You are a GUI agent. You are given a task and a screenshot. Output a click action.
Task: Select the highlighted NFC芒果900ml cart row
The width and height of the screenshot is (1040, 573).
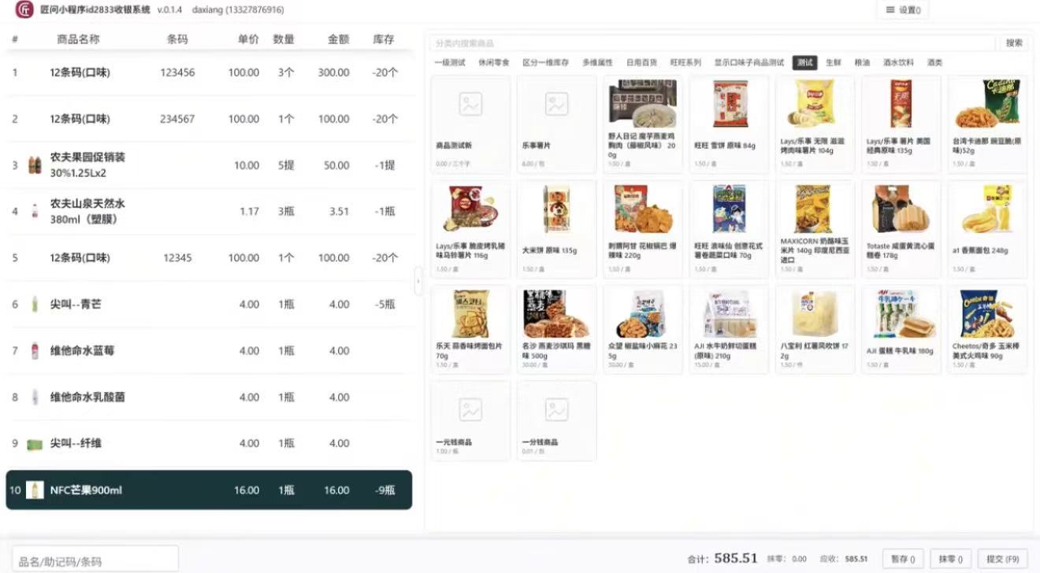pyautogui.click(x=209, y=490)
